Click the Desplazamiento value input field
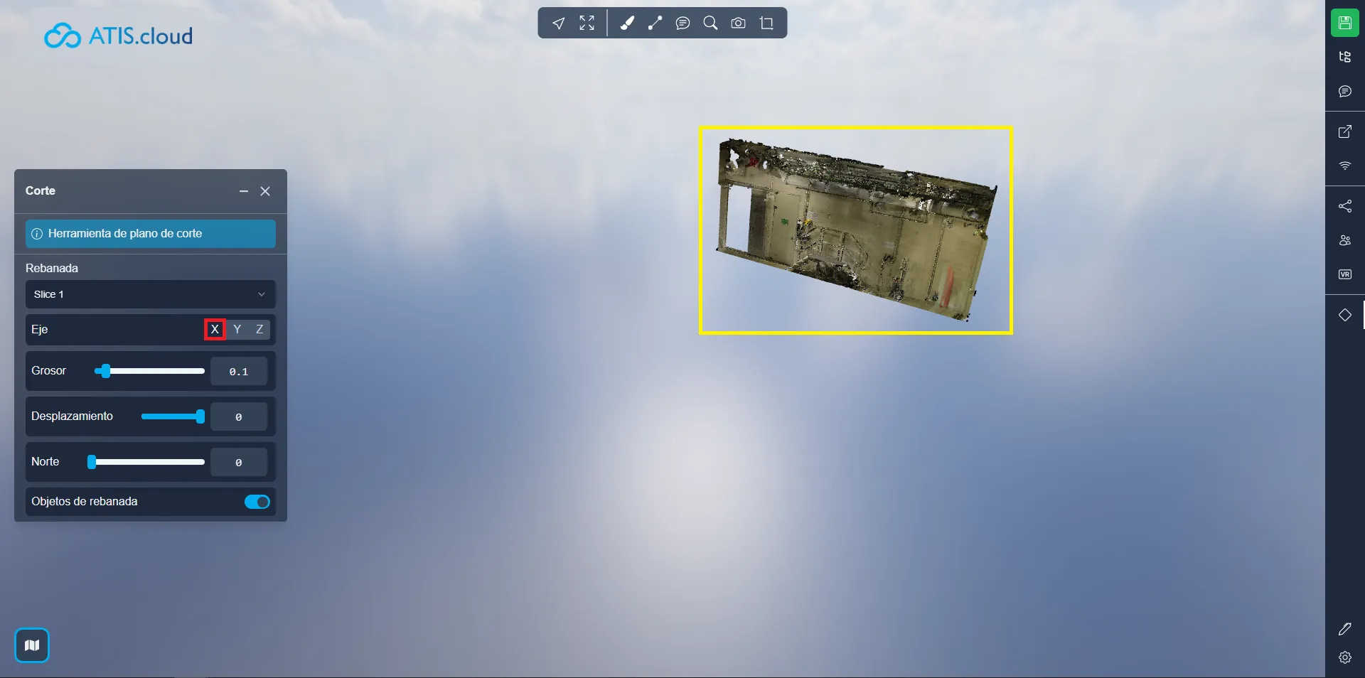 pos(239,417)
